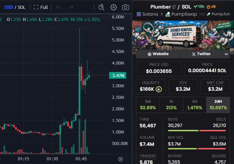Click the red sell volume ratio bar
The width and height of the screenshot is (234, 164).
212,149
